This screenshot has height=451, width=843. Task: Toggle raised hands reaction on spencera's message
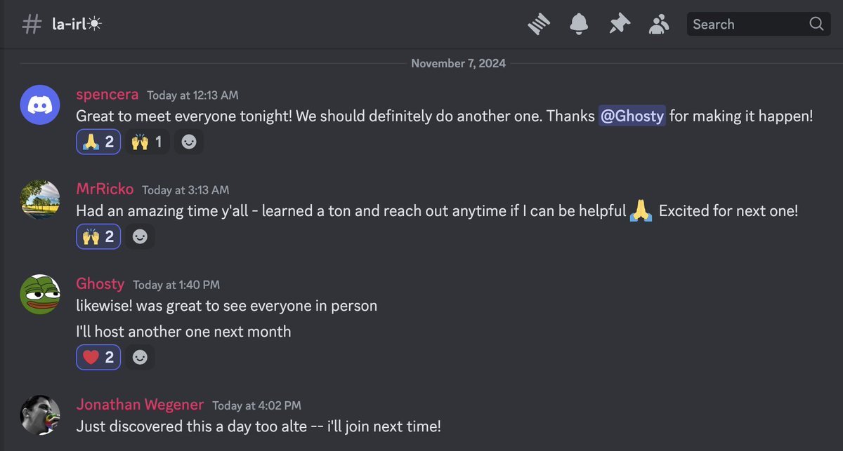click(x=148, y=142)
